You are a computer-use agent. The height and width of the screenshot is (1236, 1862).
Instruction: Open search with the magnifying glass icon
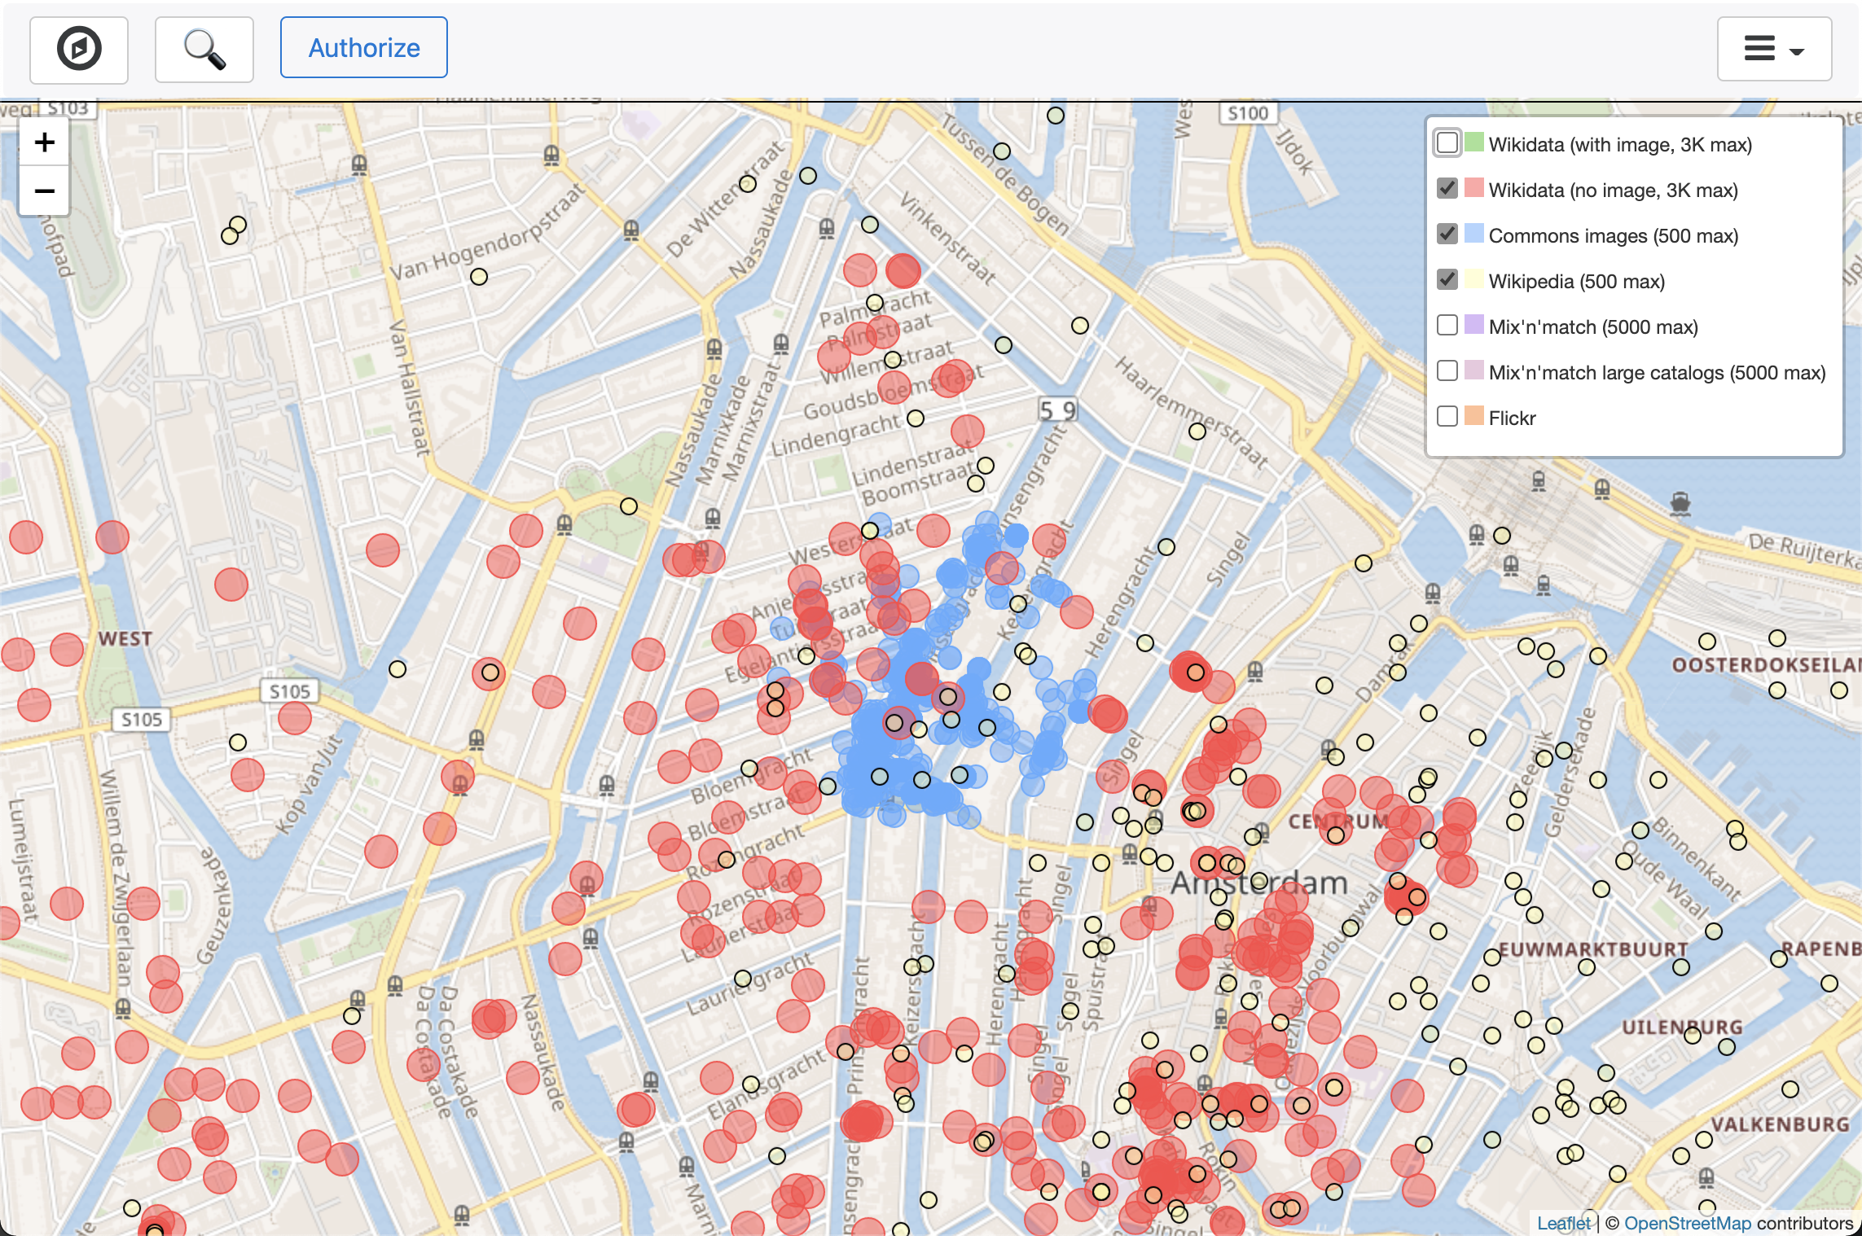204,49
